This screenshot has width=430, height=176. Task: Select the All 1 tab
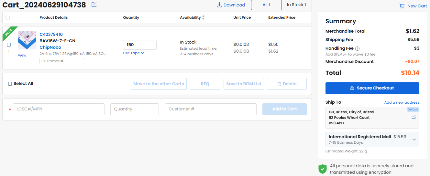point(266,5)
